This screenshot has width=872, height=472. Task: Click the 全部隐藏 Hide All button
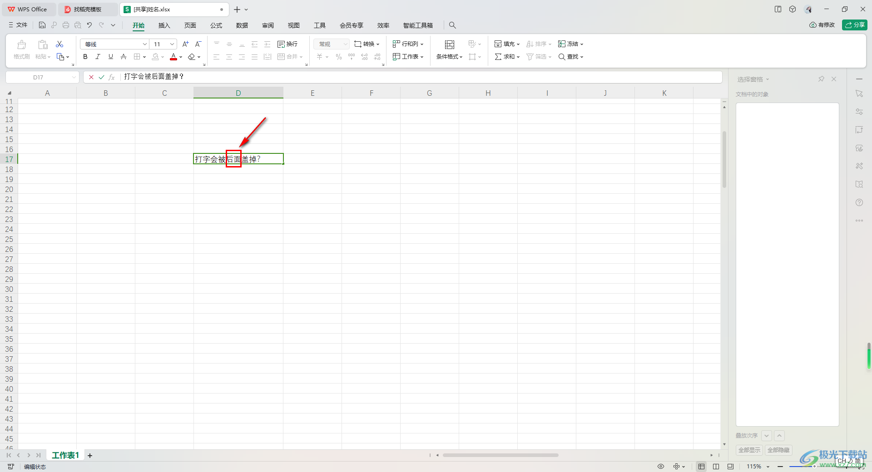[x=778, y=450]
